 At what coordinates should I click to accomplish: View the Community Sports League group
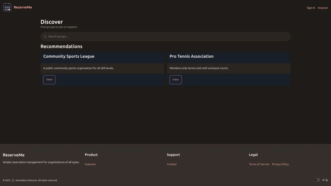click(49, 80)
